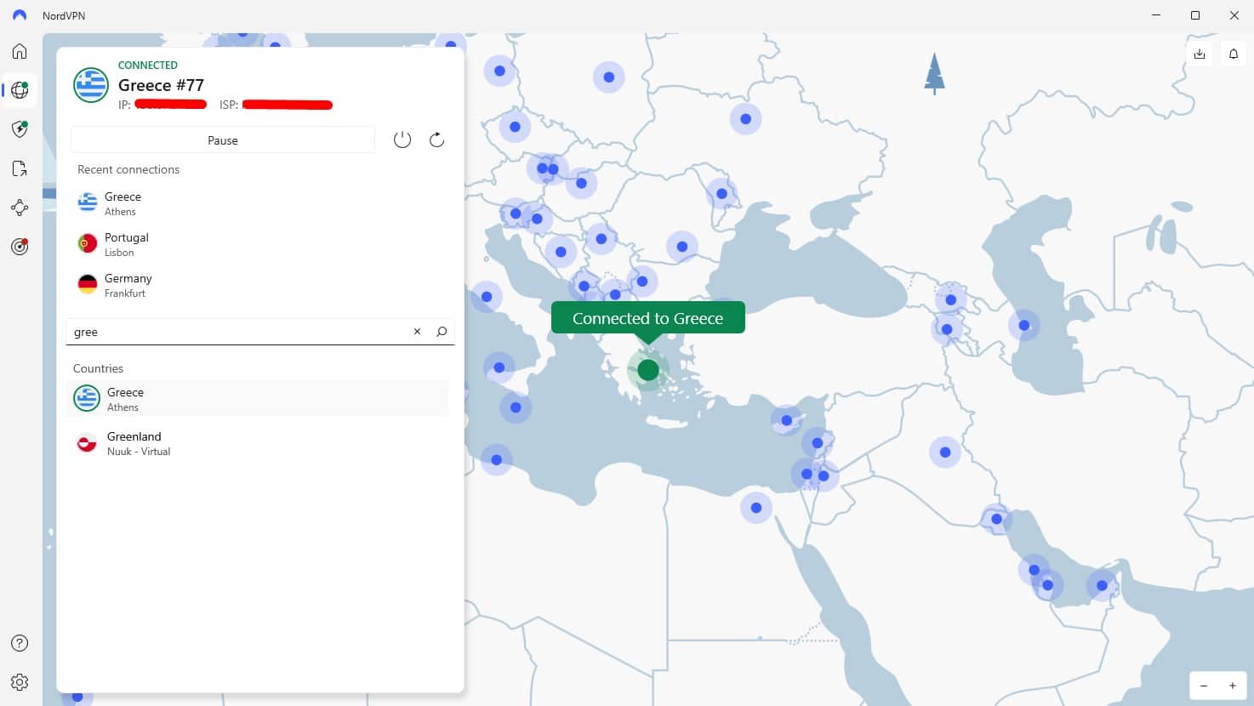Viewport: 1254px width, 706px height.
Task: Open the Meshnet sidebar icon
Action: [20, 208]
